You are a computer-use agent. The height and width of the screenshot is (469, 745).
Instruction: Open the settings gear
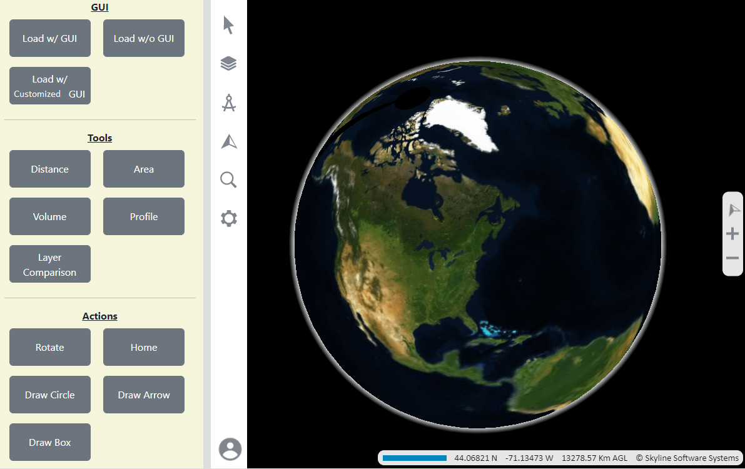click(228, 218)
